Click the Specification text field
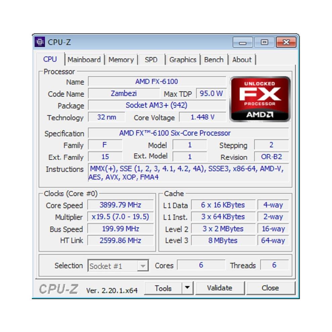Screen dimensions: 332x332 point(188,133)
